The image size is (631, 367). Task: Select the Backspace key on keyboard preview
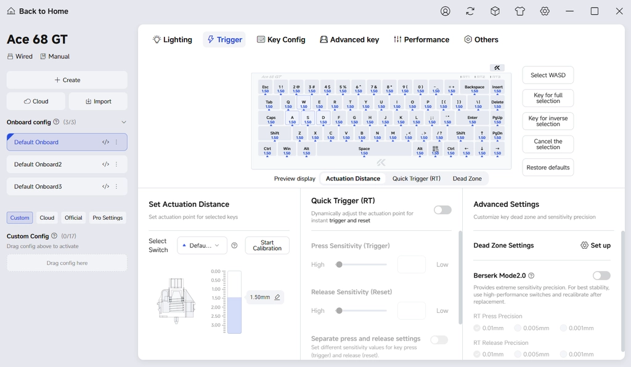474,89
